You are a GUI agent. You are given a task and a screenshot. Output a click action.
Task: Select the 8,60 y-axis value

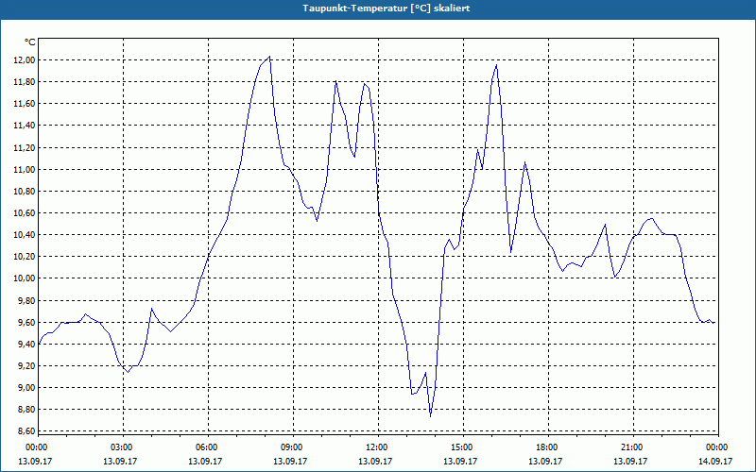click(x=26, y=431)
